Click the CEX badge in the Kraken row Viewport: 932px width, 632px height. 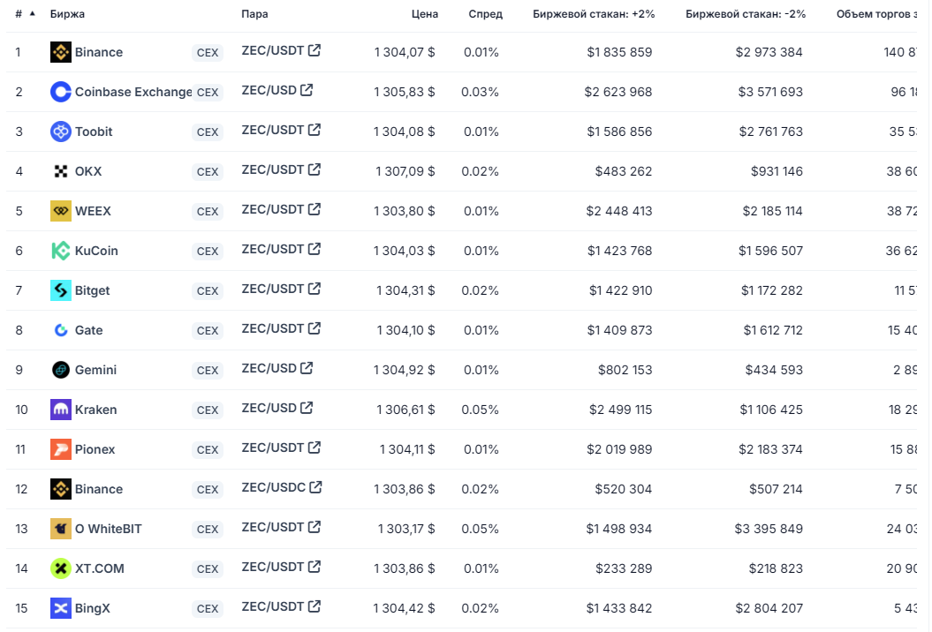point(208,410)
